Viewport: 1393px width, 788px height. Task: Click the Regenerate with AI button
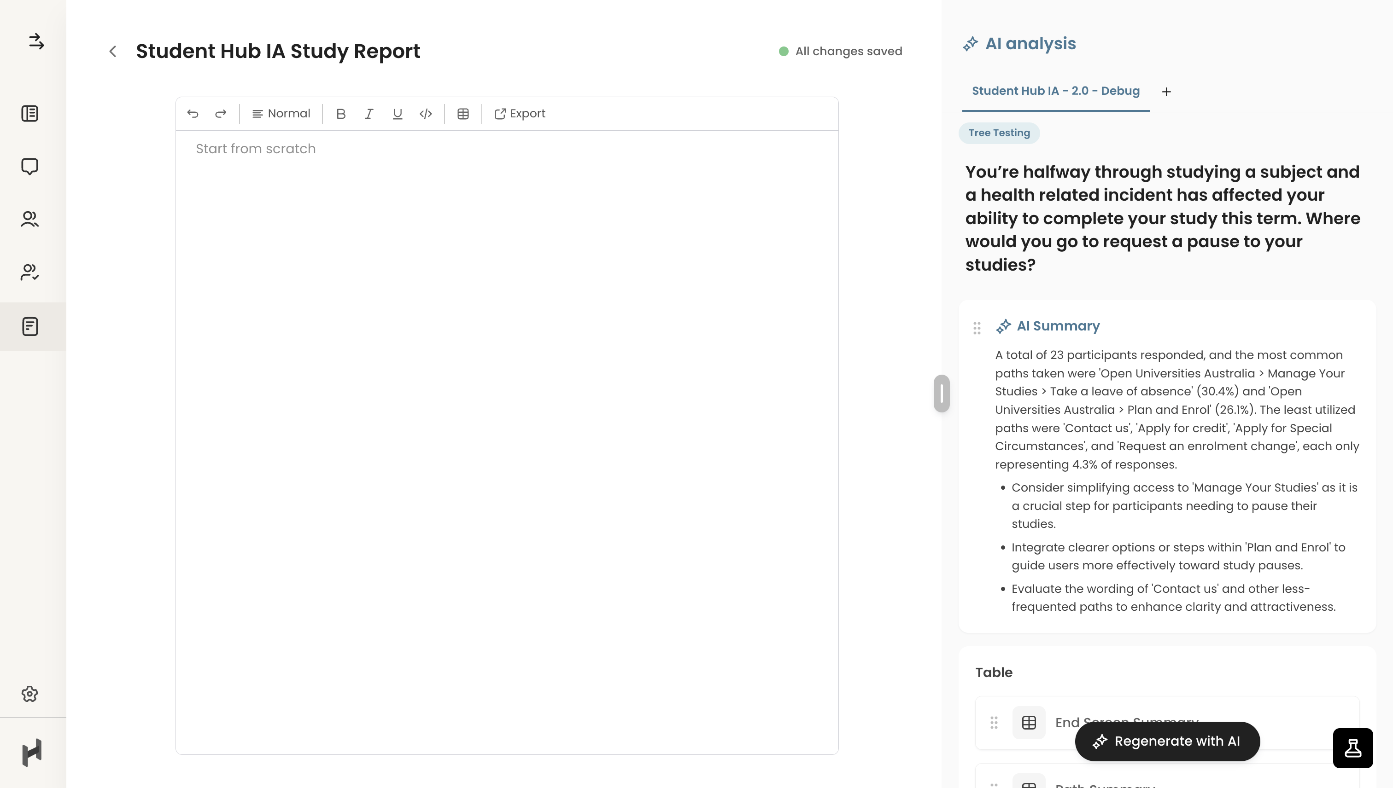(x=1167, y=741)
